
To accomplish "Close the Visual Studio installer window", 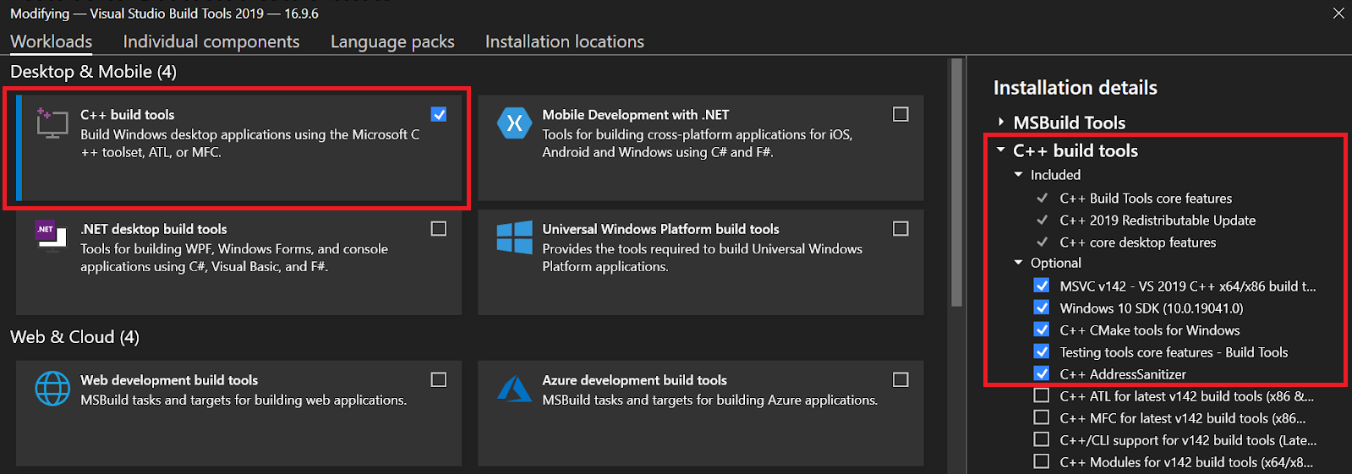I will (1338, 14).
